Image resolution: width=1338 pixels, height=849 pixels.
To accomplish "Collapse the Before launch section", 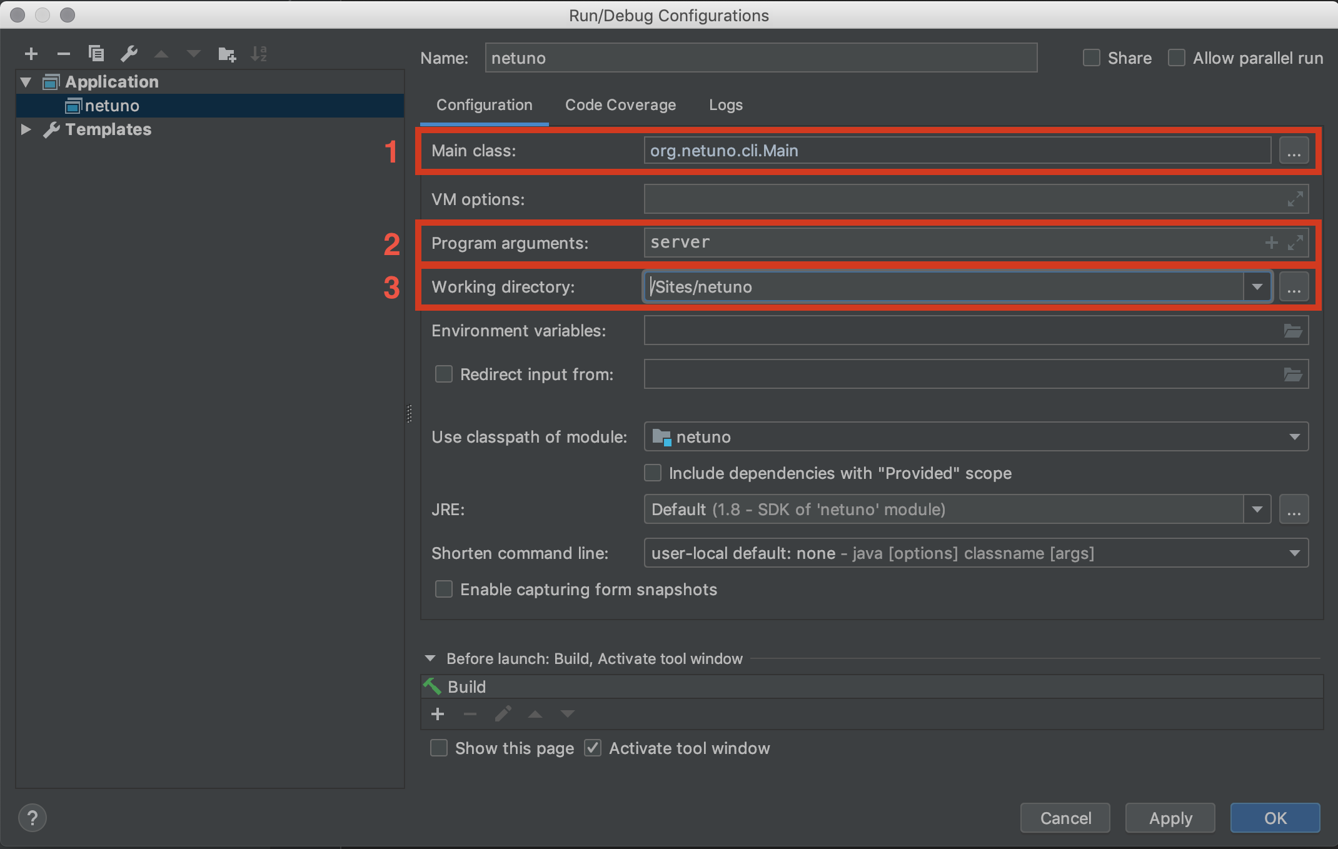I will 430,658.
